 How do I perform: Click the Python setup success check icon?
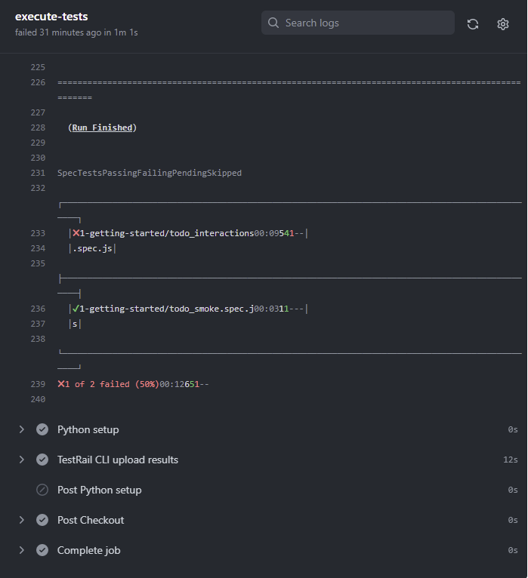coord(42,429)
